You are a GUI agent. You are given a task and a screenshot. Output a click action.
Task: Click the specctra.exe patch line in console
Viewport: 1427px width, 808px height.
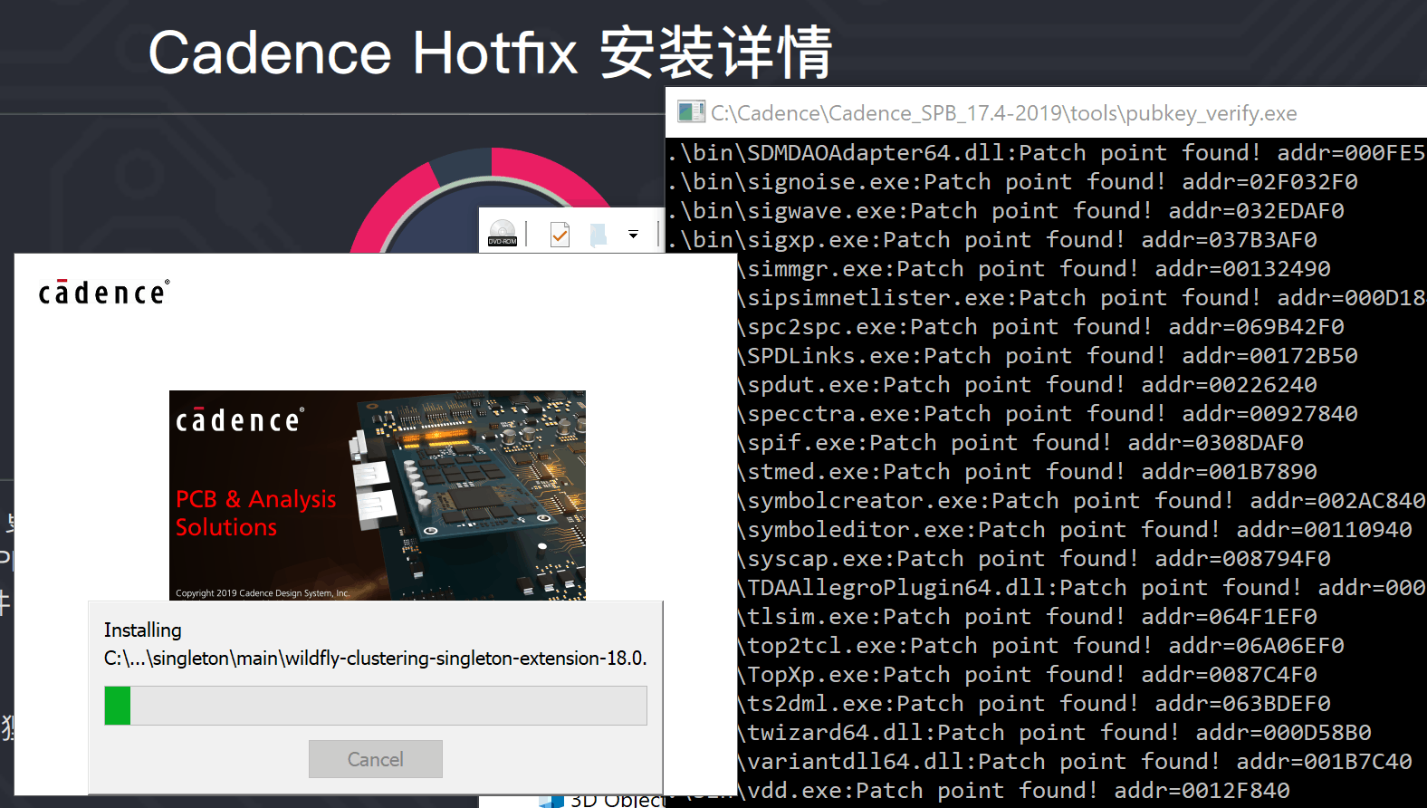point(1048,413)
